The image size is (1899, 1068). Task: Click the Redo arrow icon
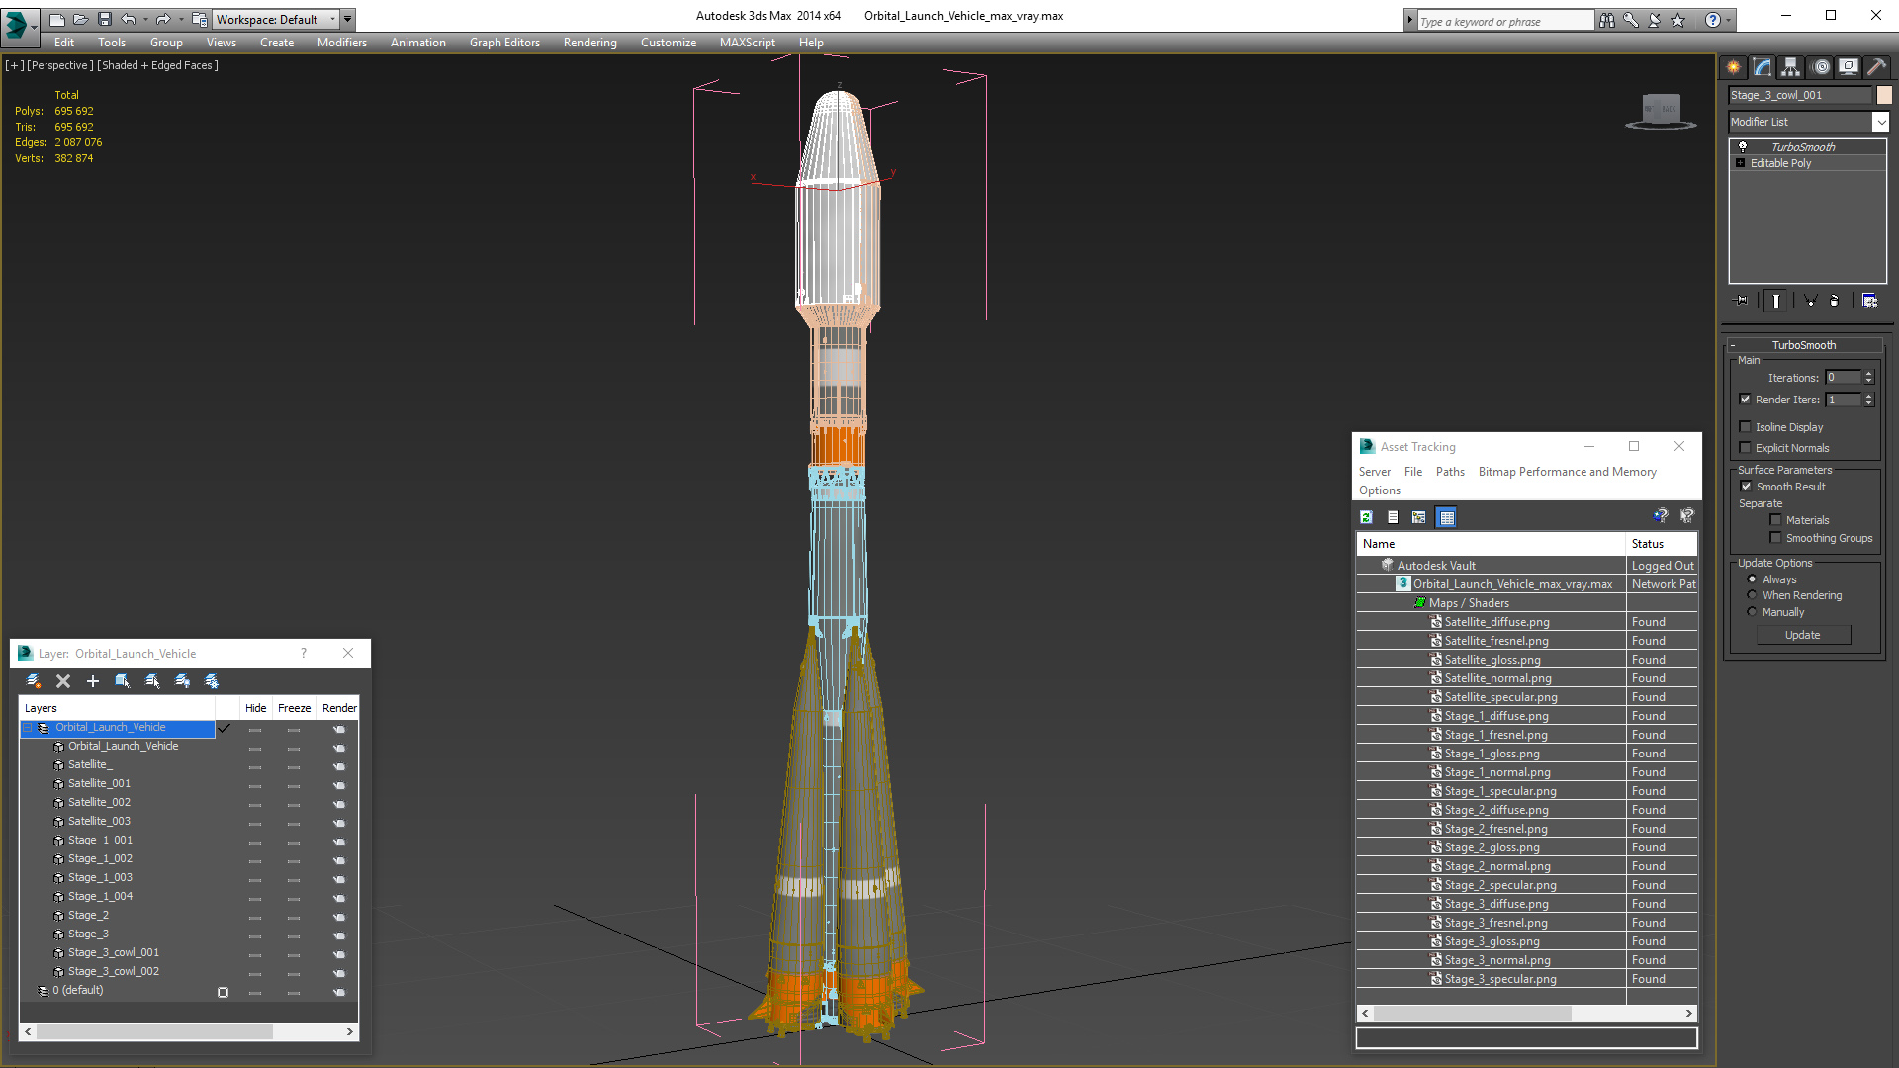pos(163,19)
